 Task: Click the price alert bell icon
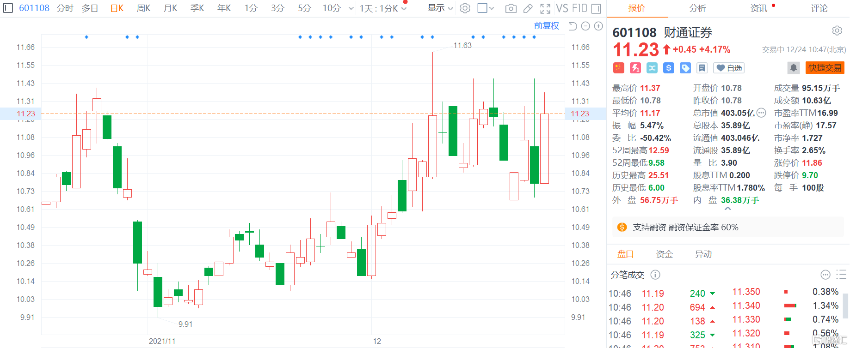(793, 68)
